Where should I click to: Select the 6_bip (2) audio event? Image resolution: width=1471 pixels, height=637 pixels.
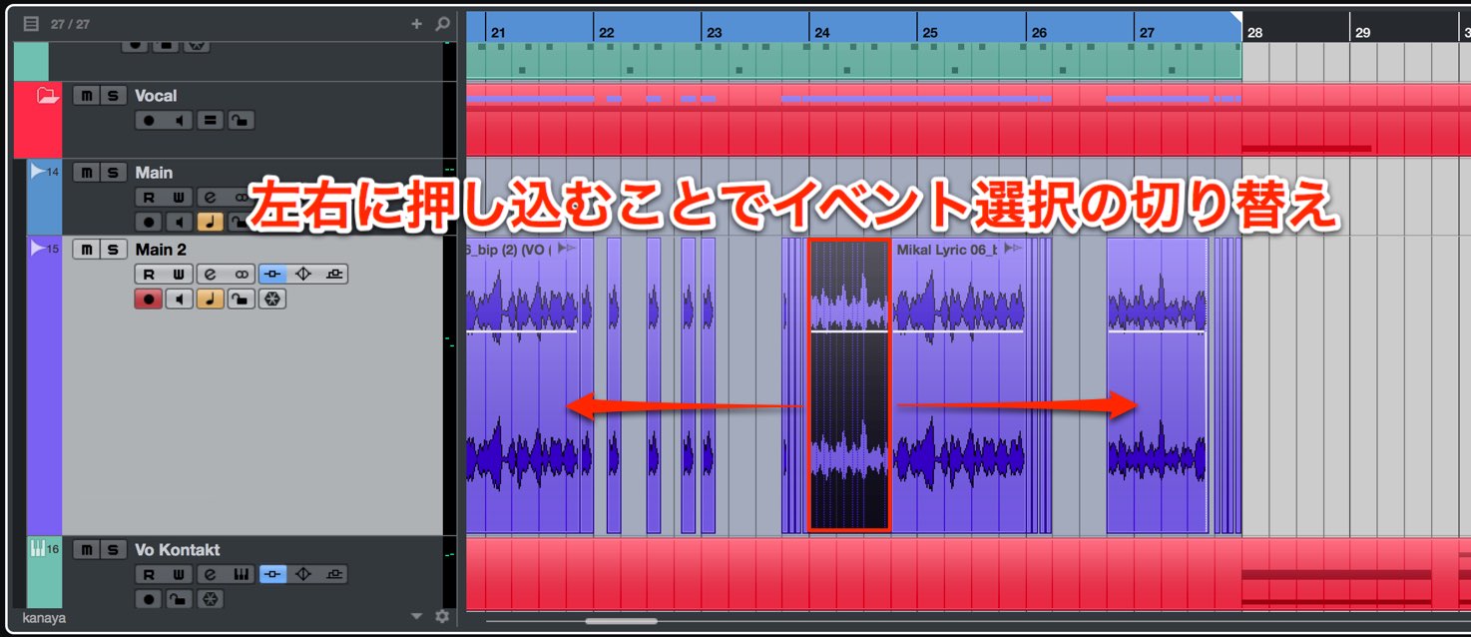[522, 384]
